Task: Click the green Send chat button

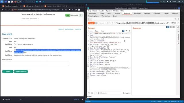Action: click(x=8, y=72)
